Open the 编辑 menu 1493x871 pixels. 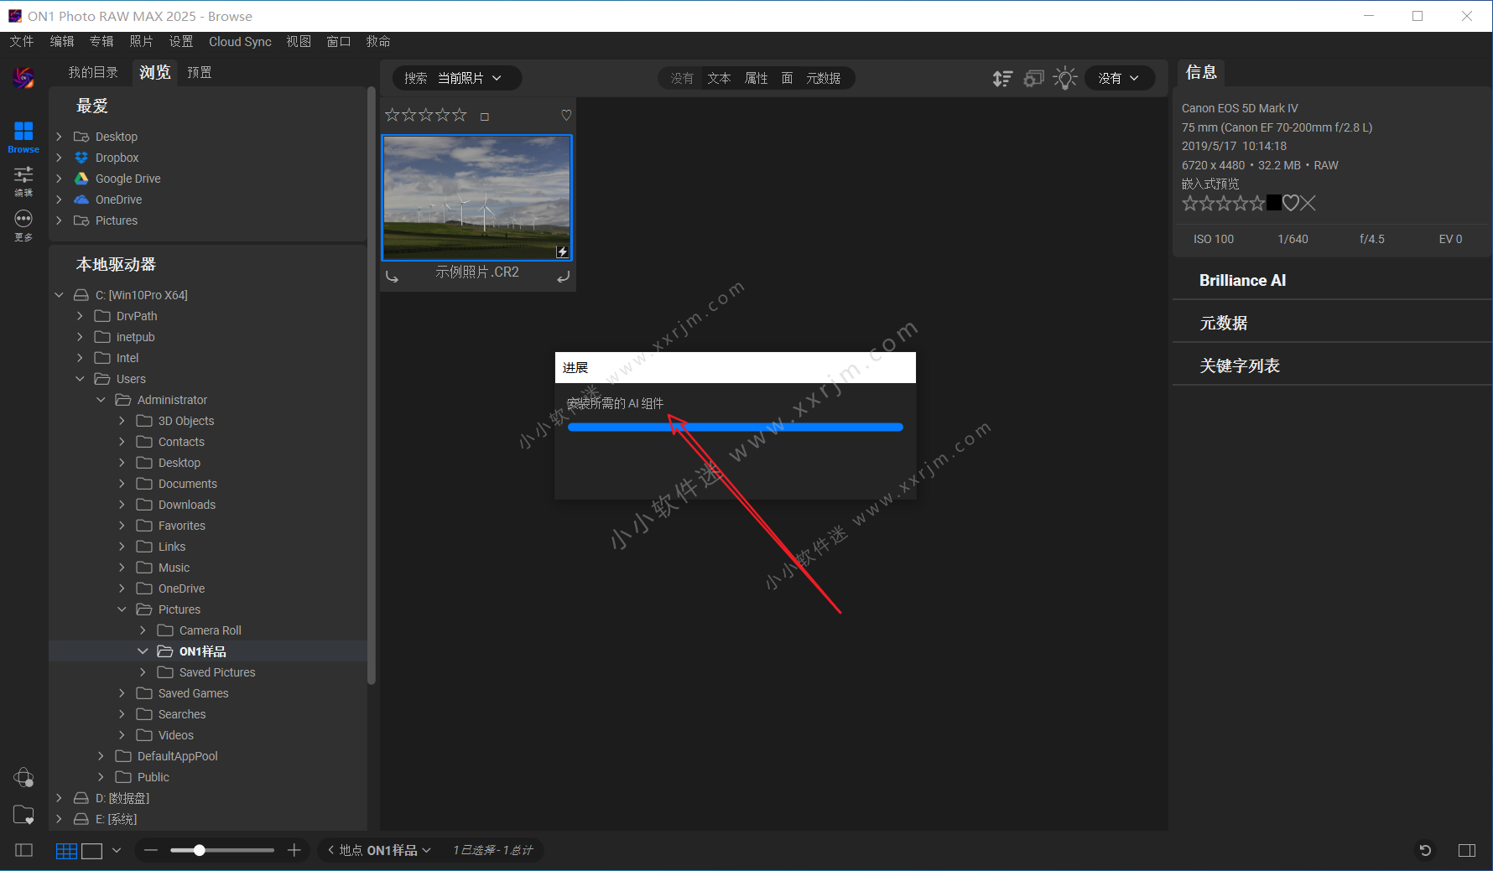(x=62, y=41)
